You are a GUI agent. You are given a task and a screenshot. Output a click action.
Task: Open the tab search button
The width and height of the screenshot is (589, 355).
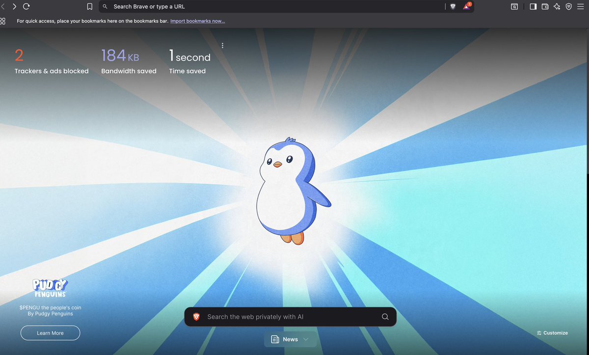coord(514,6)
